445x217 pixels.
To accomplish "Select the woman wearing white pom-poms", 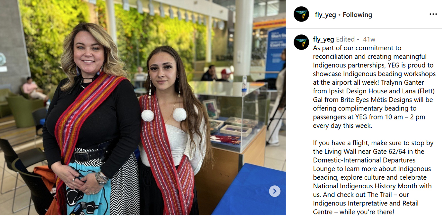I will pyautogui.click(x=172, y=132).
